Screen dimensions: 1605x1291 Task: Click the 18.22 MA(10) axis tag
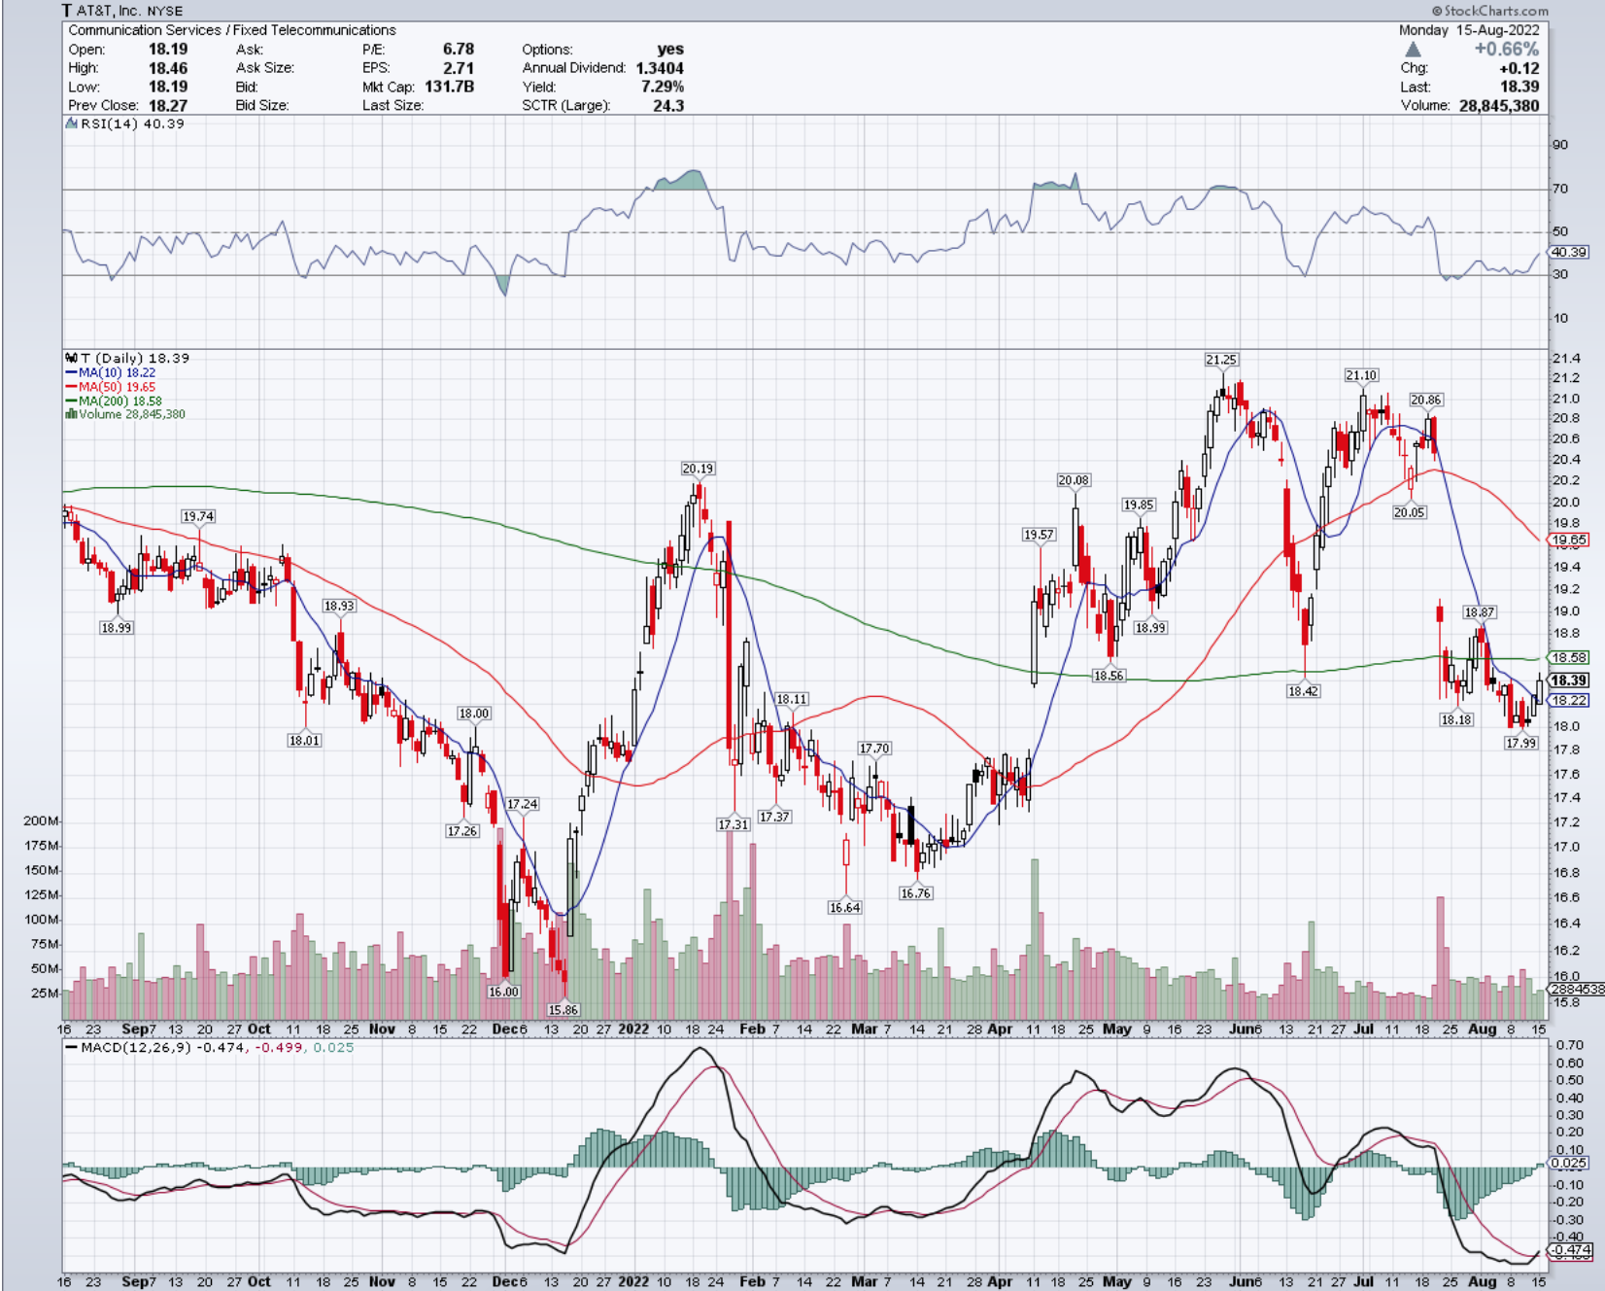pyautogui.click(x=1568, y=700)
